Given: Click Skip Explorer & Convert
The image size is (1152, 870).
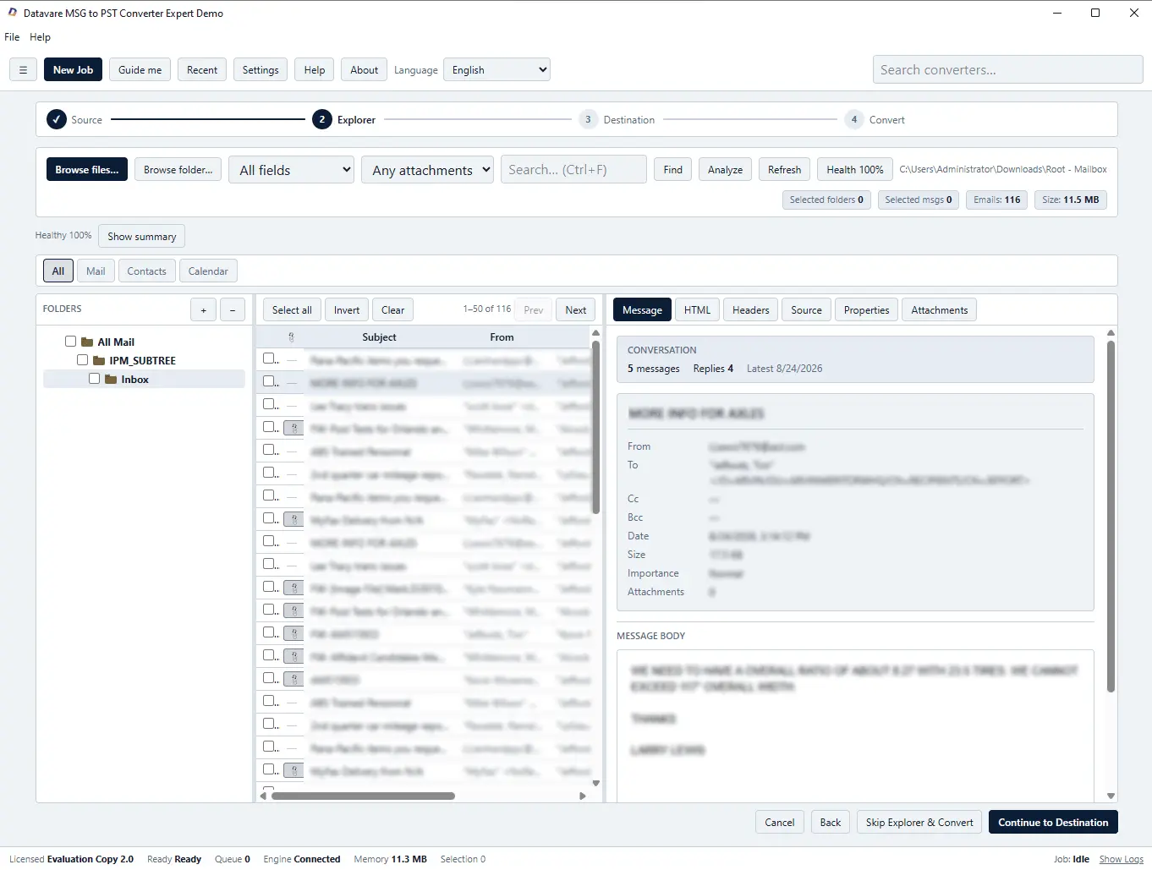Looking at the screenshot, I should click(919, 823).
